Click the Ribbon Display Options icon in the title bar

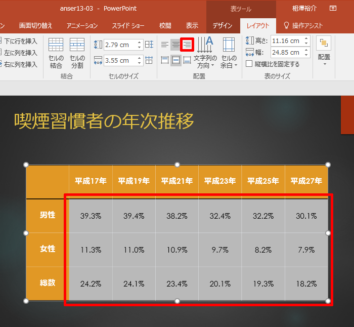coord(333,9)
